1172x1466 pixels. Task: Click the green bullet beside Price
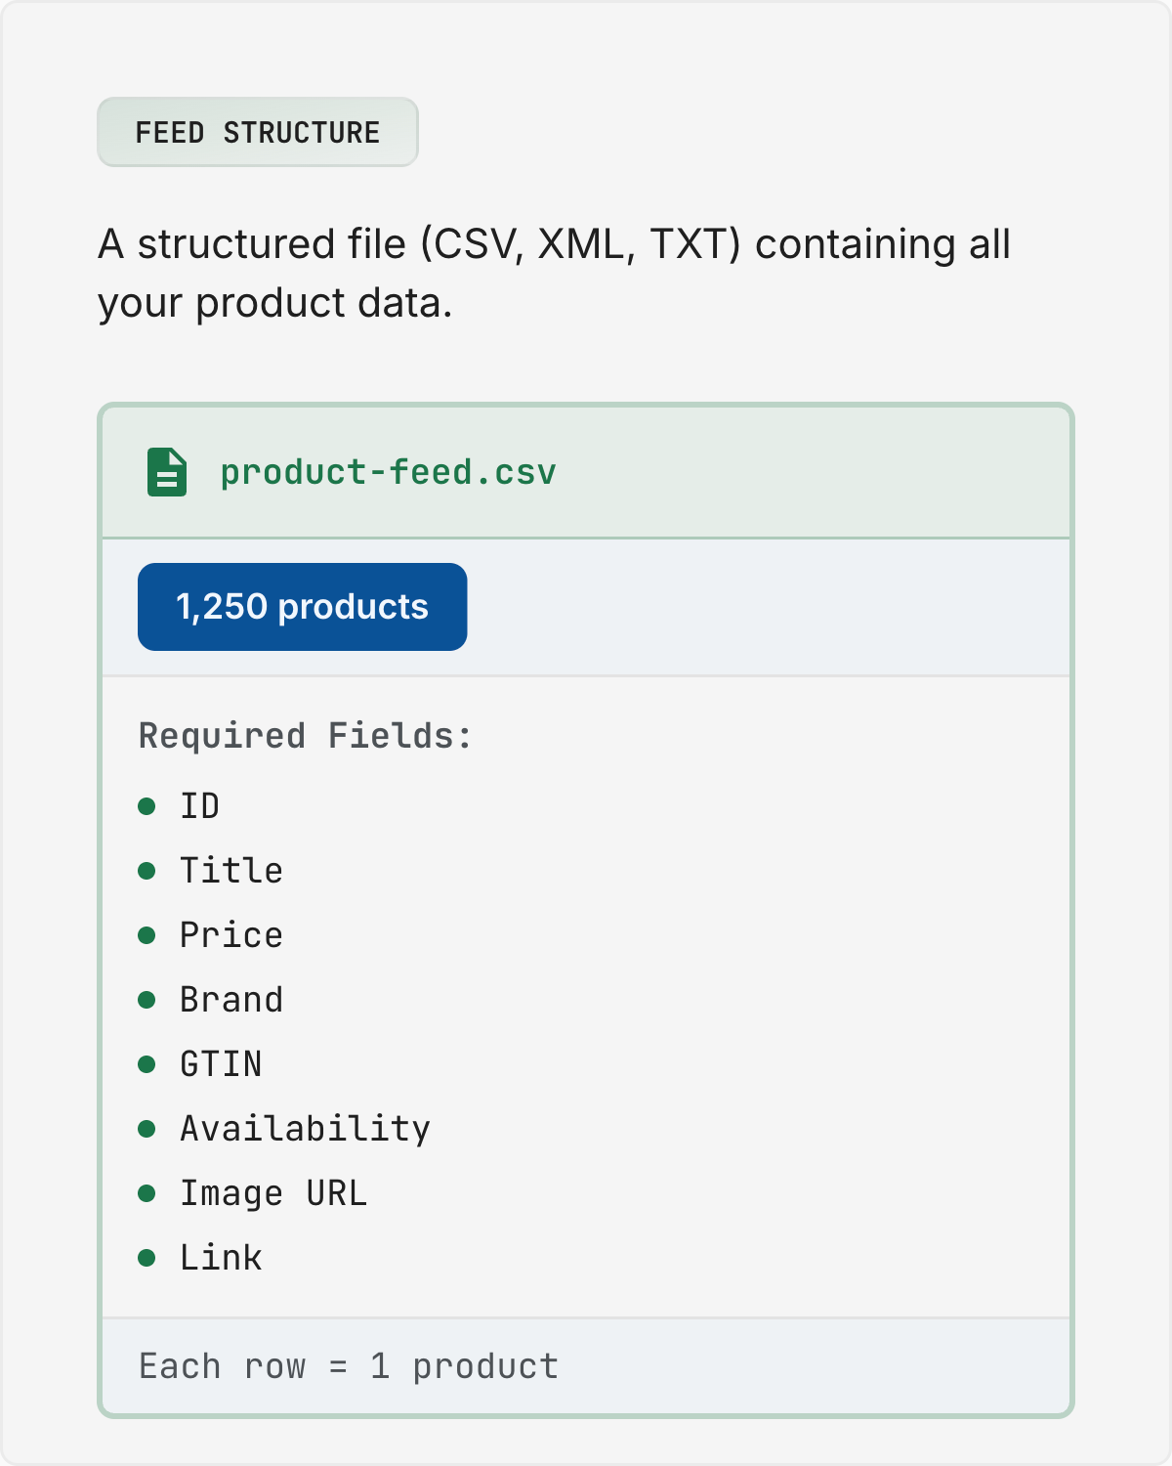coord(146,935)
